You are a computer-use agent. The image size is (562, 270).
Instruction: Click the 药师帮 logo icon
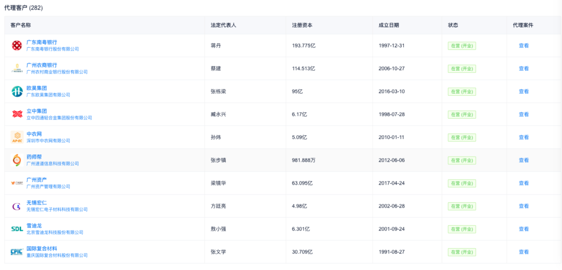[x=16, y=160]
